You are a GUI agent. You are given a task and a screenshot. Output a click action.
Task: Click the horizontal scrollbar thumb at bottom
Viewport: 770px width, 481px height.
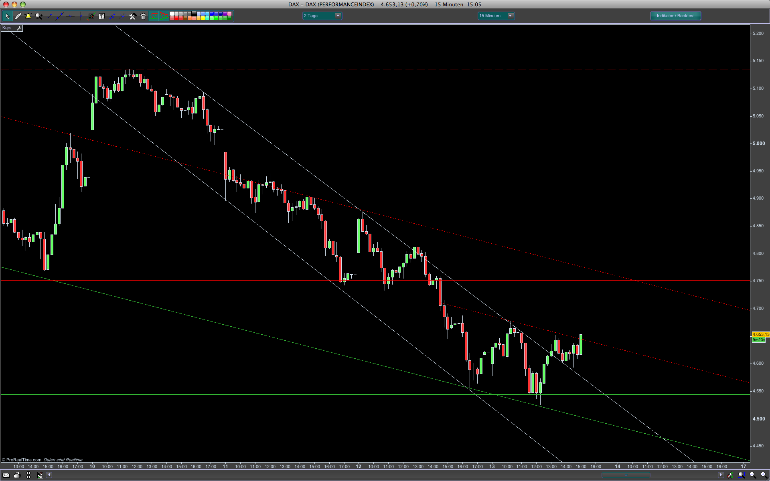click(625, 475)
